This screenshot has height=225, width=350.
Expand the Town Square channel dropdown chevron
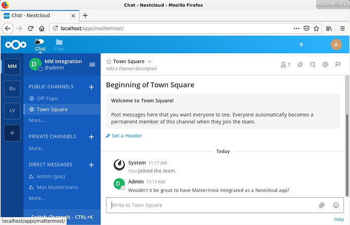150,61
